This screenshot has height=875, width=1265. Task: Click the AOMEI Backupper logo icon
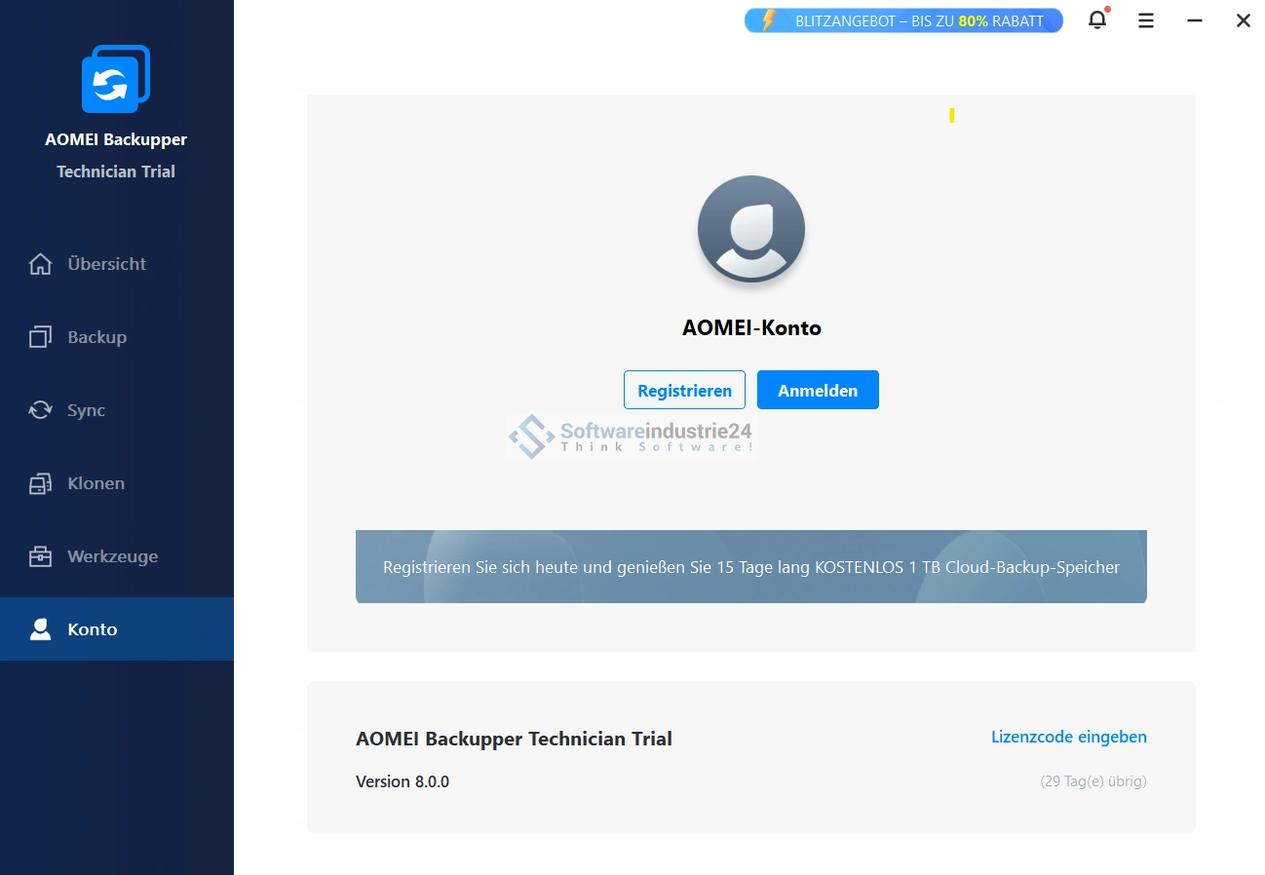(116, 79)
